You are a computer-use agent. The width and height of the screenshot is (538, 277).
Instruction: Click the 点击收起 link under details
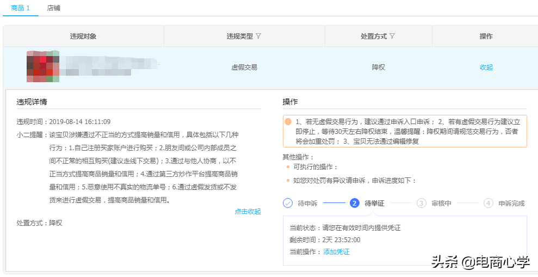[x=248, y=212]
